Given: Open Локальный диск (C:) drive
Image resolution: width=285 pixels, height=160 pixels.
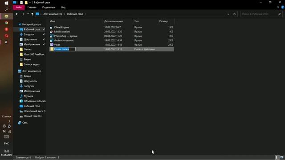Looking at the screenshot, I should pyautogui.click(x=35, y=111).
